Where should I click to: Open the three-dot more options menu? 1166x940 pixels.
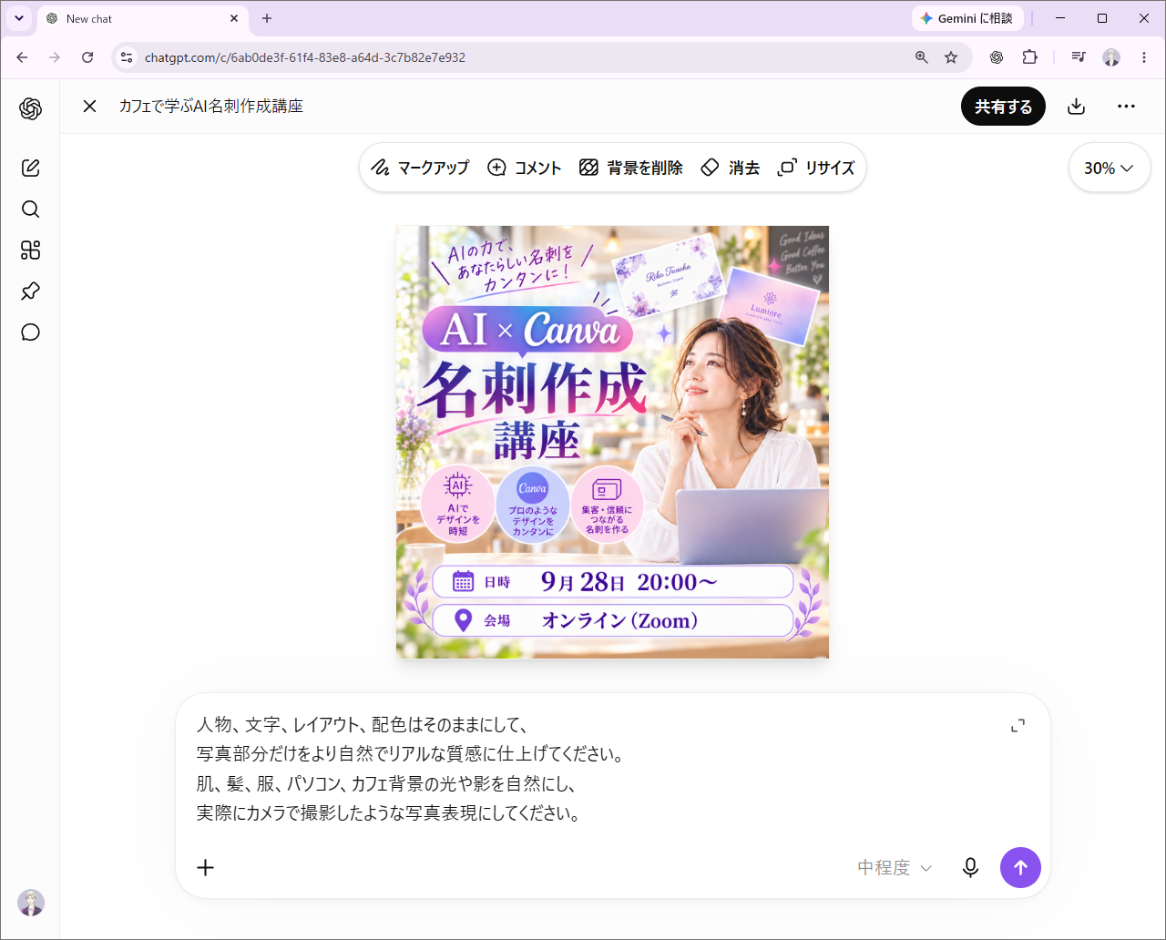1126,106
